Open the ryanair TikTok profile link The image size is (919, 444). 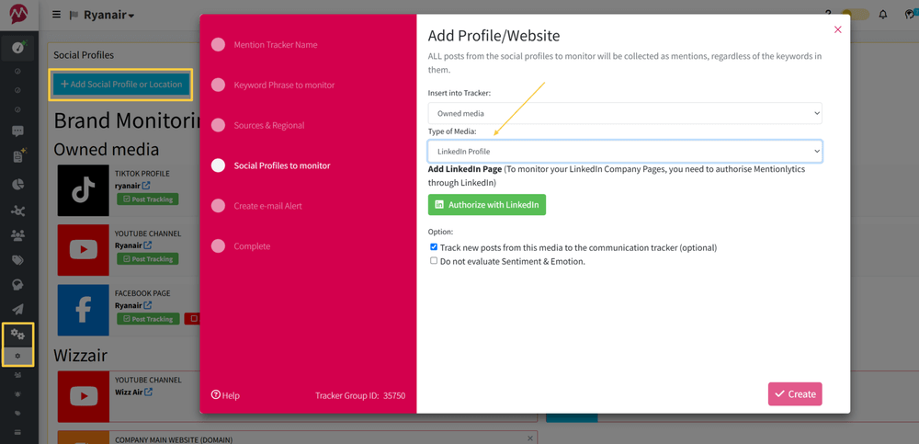pos(128,186)
